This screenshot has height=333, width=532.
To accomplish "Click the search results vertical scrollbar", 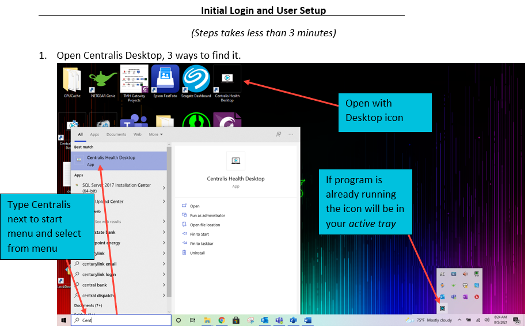I will (x=169, y=221).
